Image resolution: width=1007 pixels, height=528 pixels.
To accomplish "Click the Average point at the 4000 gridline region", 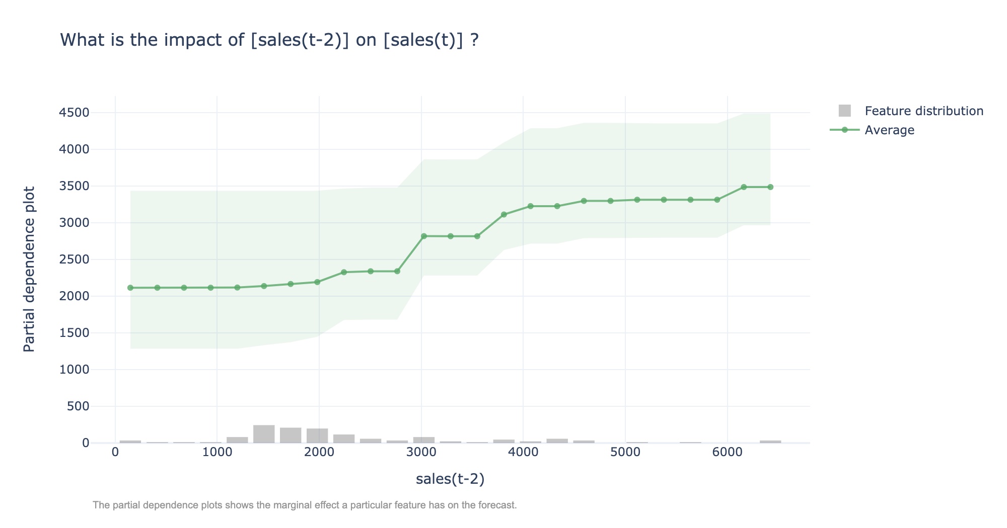I will coord(530,206).
